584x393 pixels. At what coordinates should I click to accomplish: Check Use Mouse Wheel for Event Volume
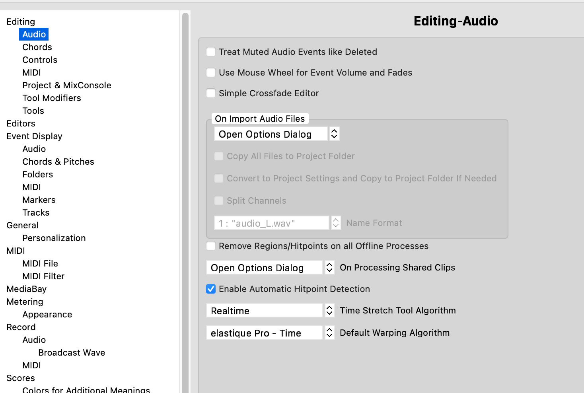click(x=211, y=73)
